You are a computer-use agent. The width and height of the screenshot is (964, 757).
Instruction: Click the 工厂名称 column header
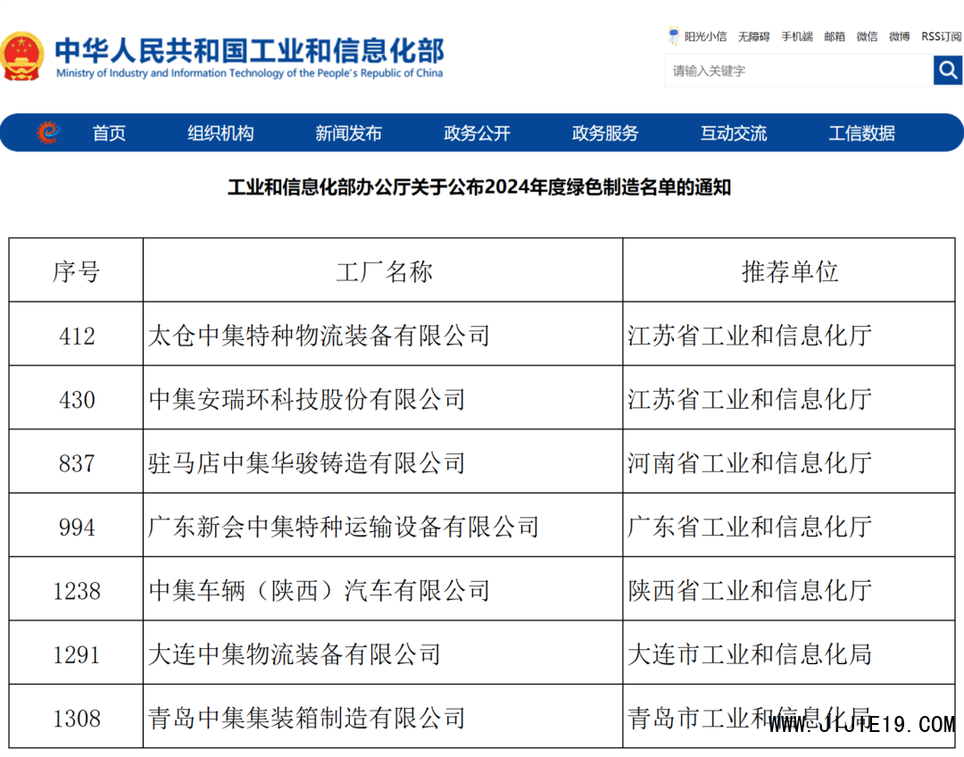383,270
